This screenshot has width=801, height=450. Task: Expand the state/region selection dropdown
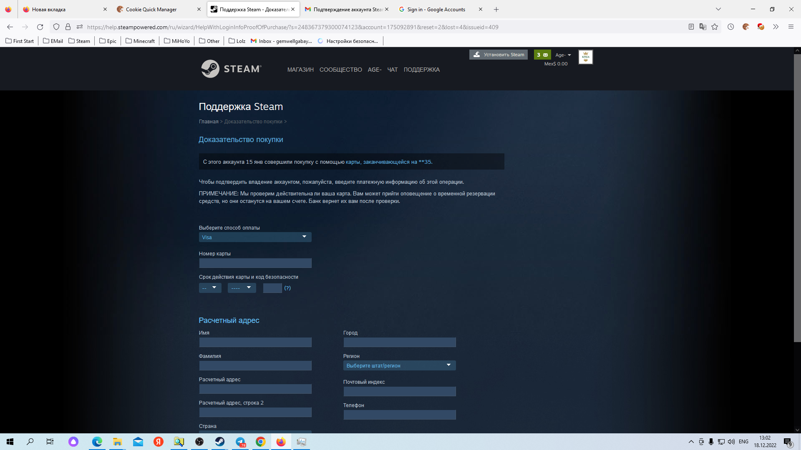399,365
